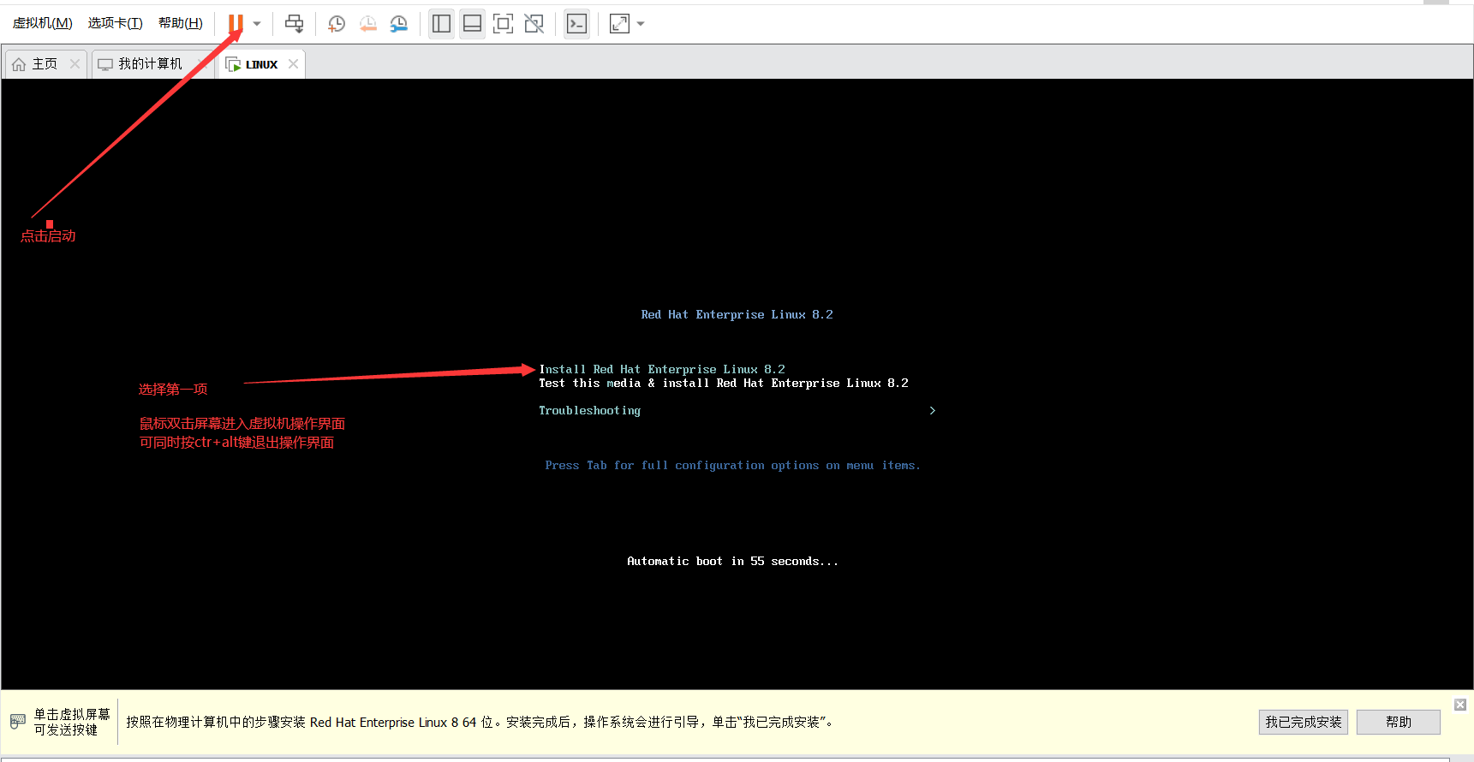The width and height of the screenshot is (1474, 762).
Task: Take a snapshot with the clock-plus icon
Action: coord(337,24)
